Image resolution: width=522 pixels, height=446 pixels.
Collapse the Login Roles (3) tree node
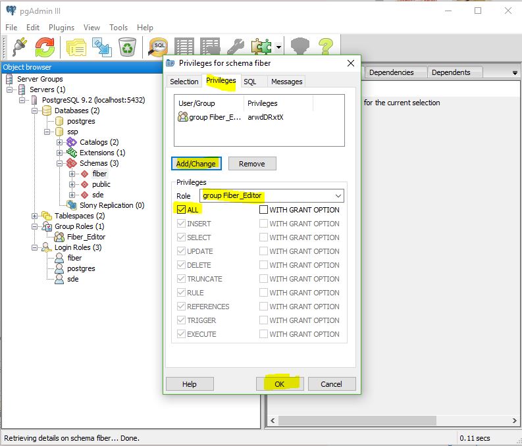coord(35,248)
